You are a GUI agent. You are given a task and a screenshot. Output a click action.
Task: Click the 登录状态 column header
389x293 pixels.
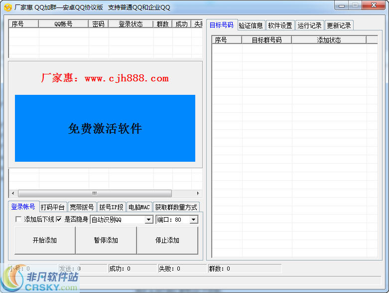pyautogui.click(x=130, y=24)
